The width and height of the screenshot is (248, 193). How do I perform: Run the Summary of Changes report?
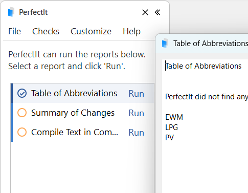tap(137, 113)
